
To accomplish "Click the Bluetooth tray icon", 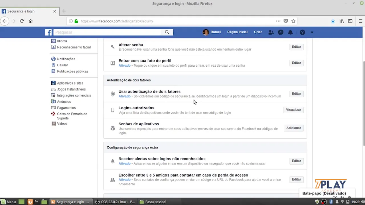I will click(331, 202).
